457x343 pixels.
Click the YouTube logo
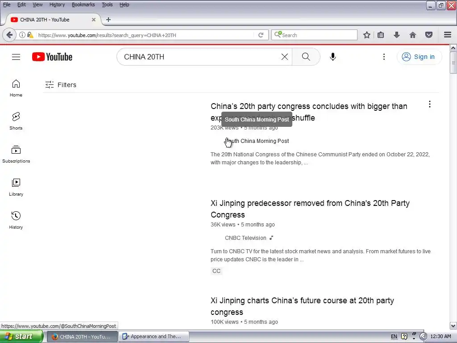pos(52,57)
